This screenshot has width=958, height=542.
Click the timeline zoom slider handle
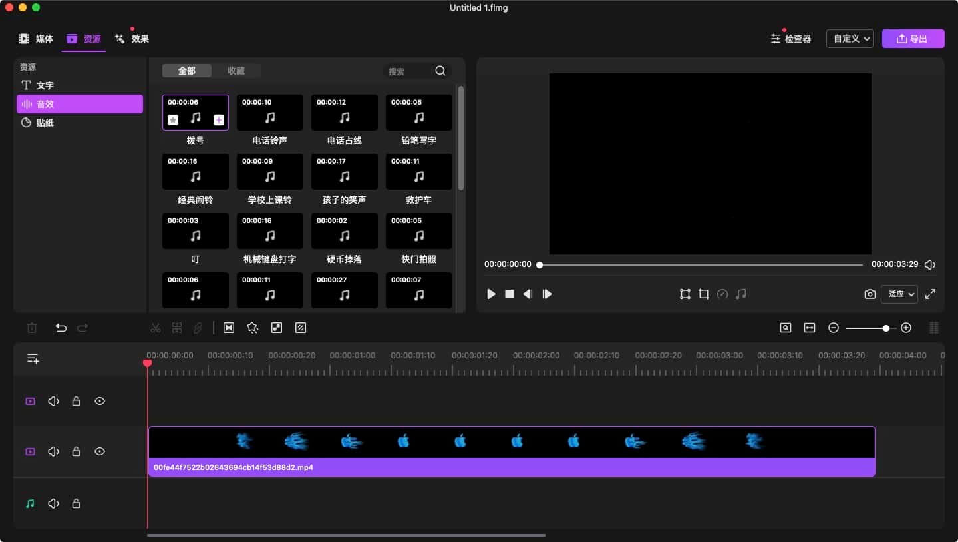point(886,328)
